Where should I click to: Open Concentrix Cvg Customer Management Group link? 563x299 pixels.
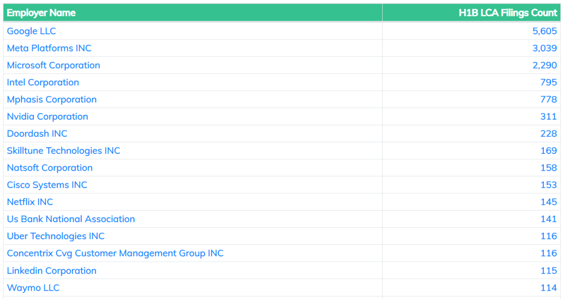click(x=115, y=253)
